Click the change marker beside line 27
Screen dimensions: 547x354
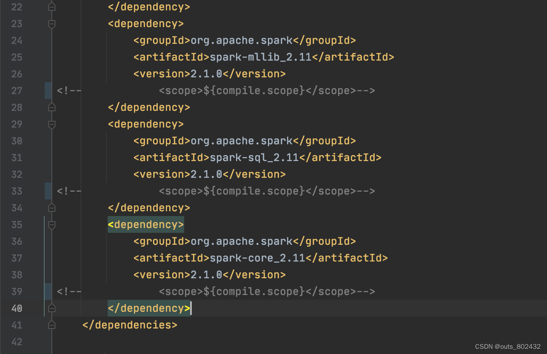(x=47, y=90)
